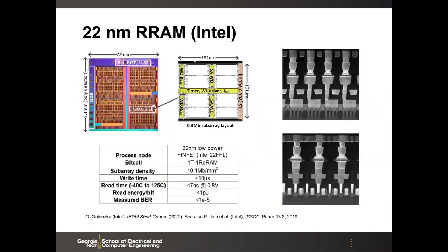This screenshot has height=252, width=448.
Task: Select '22nm low power FINFET(Intel 22FFL)' cell
Action: click(x=203, y=152)
